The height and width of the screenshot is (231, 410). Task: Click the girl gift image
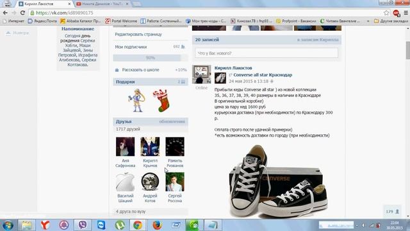[x=137, y=101]
